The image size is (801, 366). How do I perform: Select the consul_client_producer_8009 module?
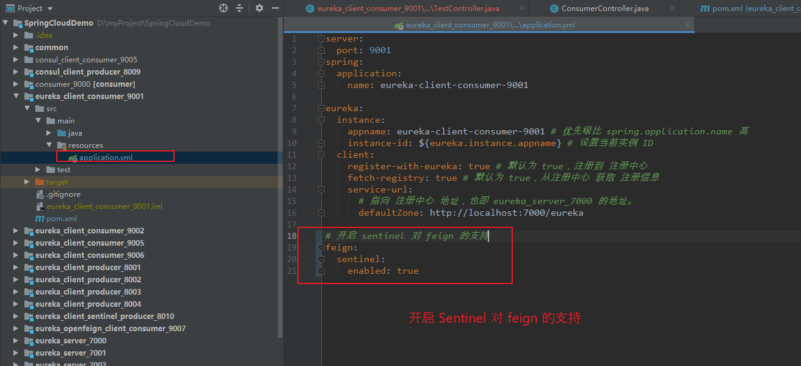tap(88, 72)
